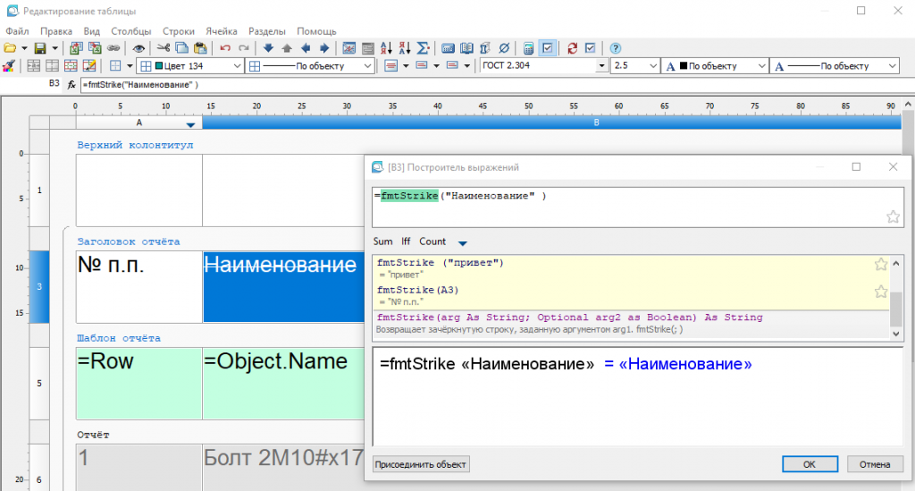The height and width of the screenshot is (491, 915).
Task: Open the Ячейка menu
Action: click(222, 31)
